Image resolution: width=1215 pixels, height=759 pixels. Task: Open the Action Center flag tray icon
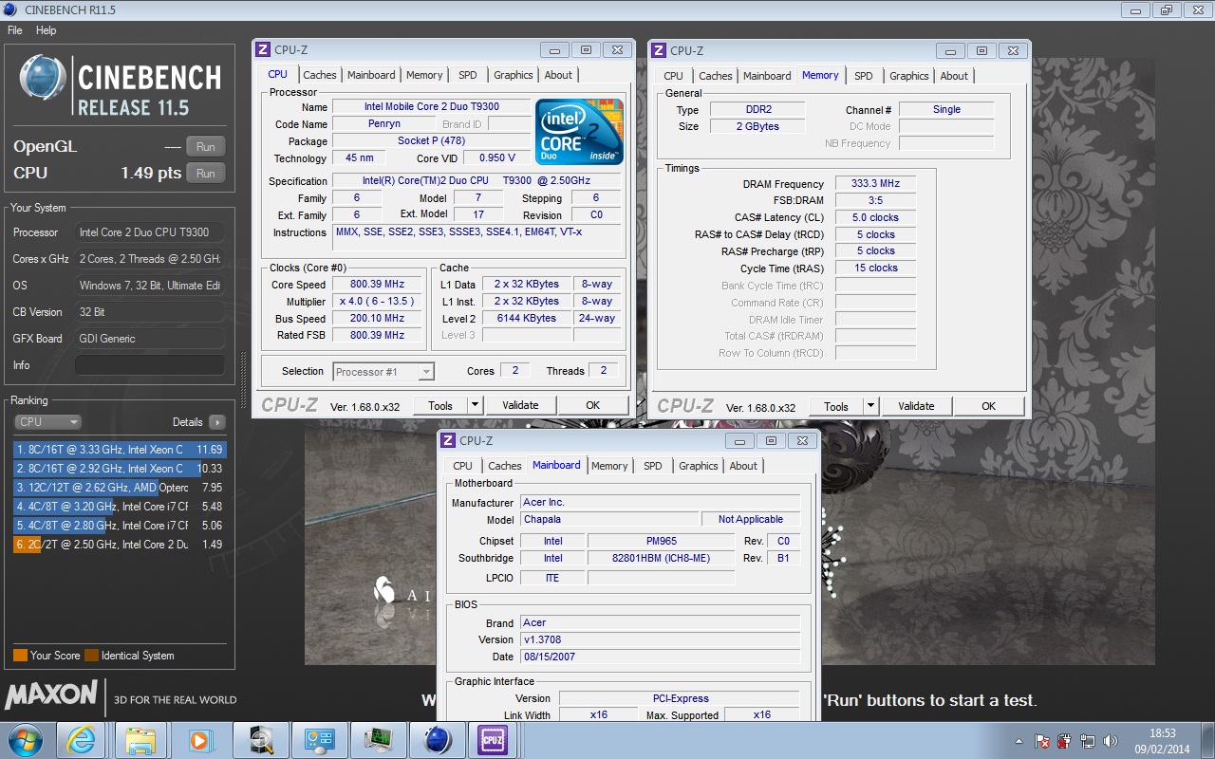1042,741
